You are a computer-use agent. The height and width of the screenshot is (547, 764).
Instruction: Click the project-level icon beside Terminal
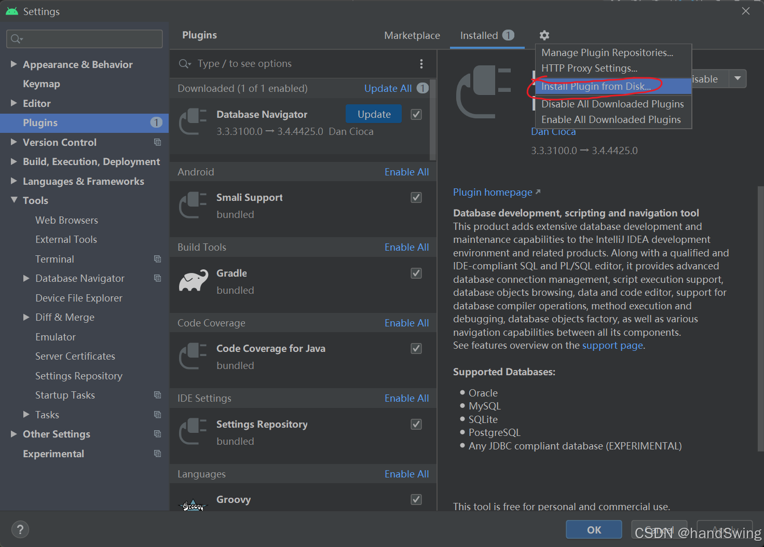click(x=157, y=259)
